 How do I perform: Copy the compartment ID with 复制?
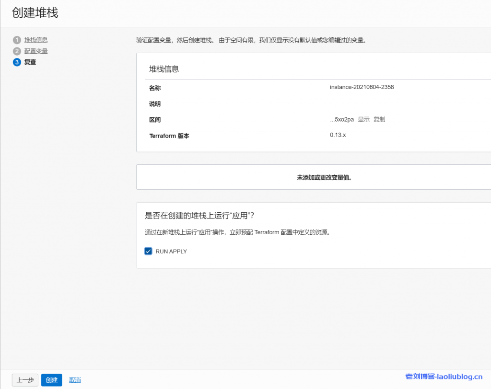click(x=379, y=119)
